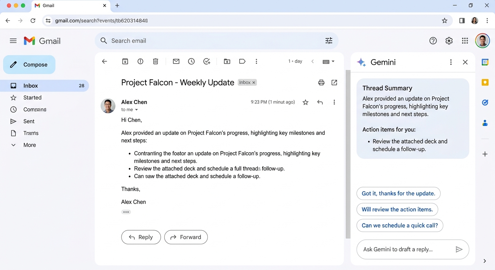Reply using the arrow icon beside the star

point(320,102)
